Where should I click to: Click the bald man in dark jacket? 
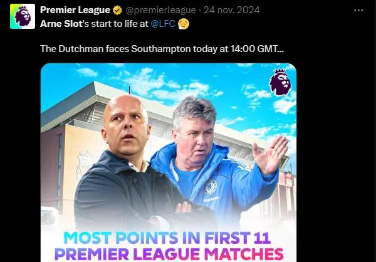pos(127,163)
